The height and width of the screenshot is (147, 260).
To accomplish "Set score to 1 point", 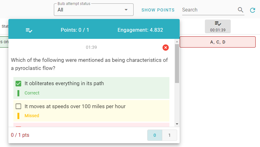I will tap(169, 135).
